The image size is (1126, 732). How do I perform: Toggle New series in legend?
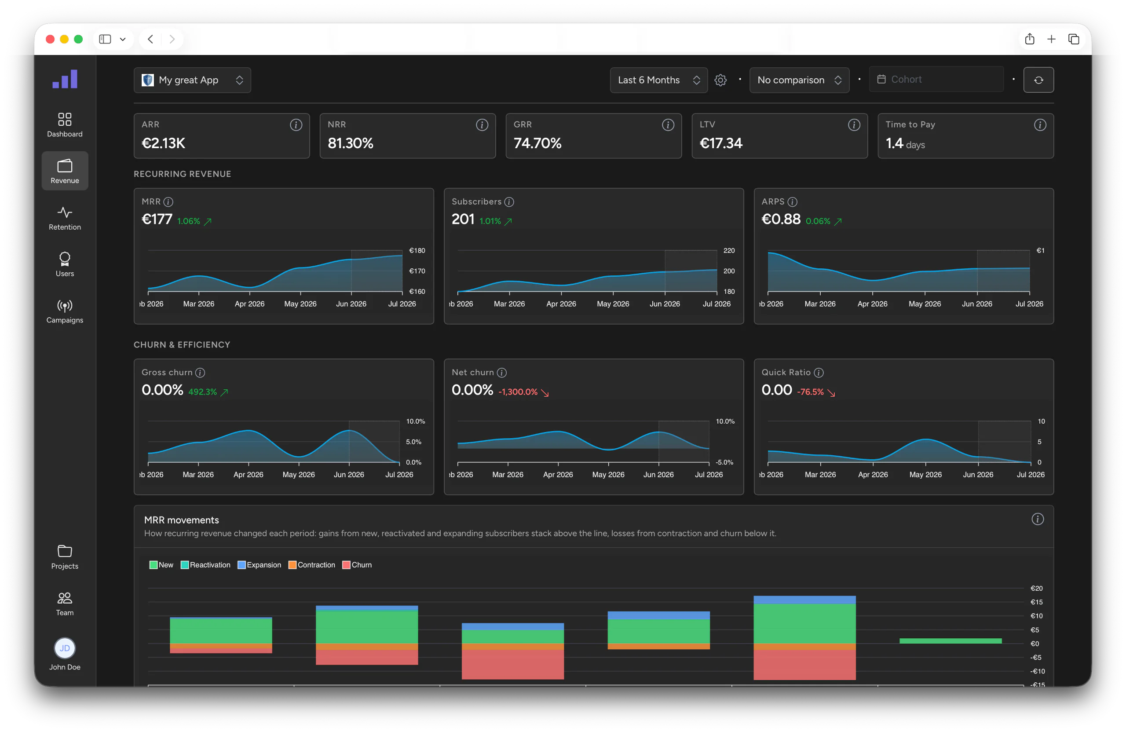click(161, 565)
